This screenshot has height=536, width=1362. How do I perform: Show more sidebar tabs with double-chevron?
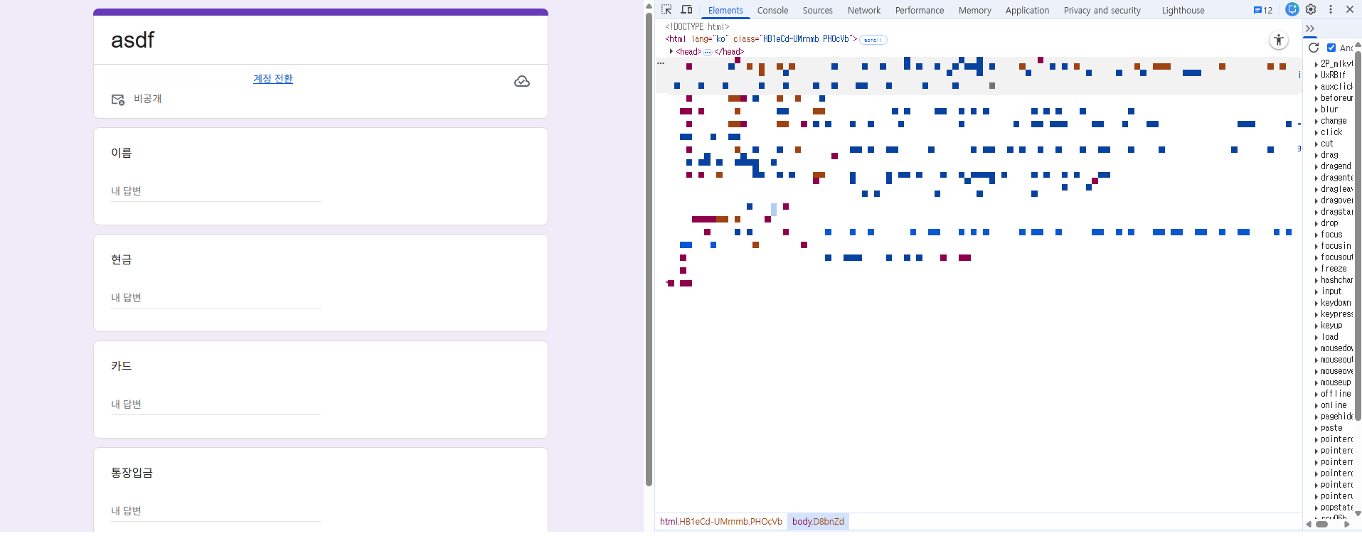tap(1310, 28)
